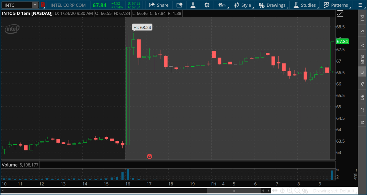Switch to the AT sidebar tab

coord(362,44)
